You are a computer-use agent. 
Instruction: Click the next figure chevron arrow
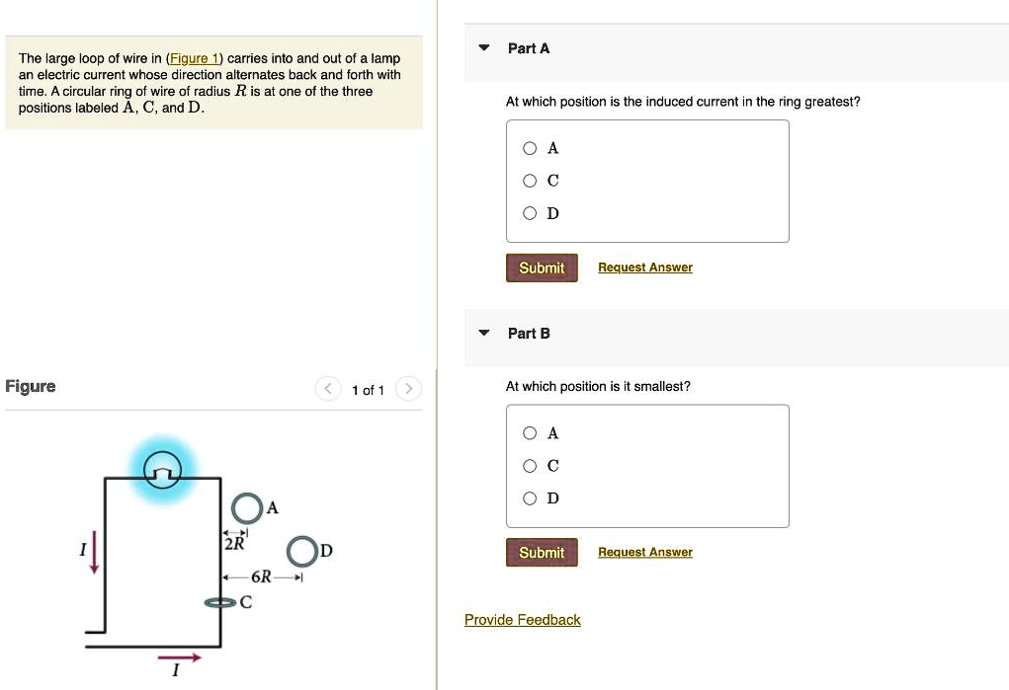click(x=409, y=389)
